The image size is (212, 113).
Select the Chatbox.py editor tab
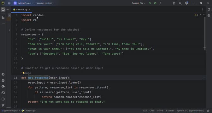21,9
